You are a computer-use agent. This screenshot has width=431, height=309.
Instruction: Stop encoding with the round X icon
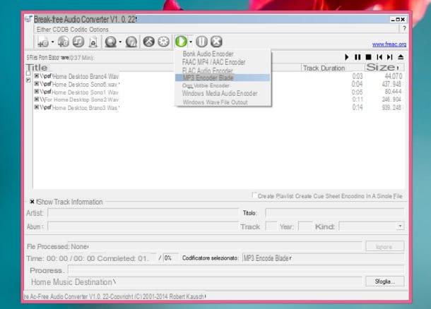coord(216,42)
